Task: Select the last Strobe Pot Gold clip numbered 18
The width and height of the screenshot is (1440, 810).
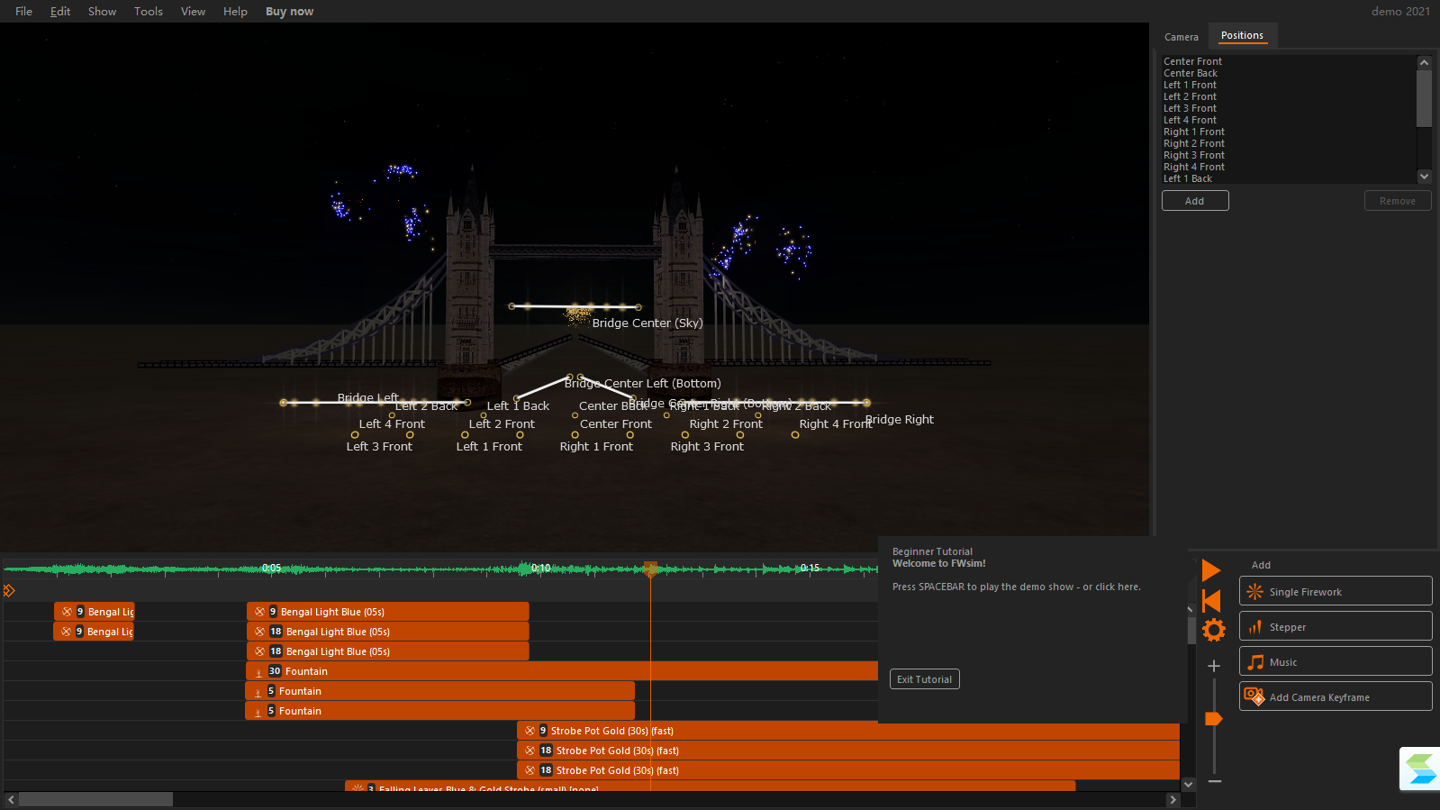Action: [x=848, y=770]
